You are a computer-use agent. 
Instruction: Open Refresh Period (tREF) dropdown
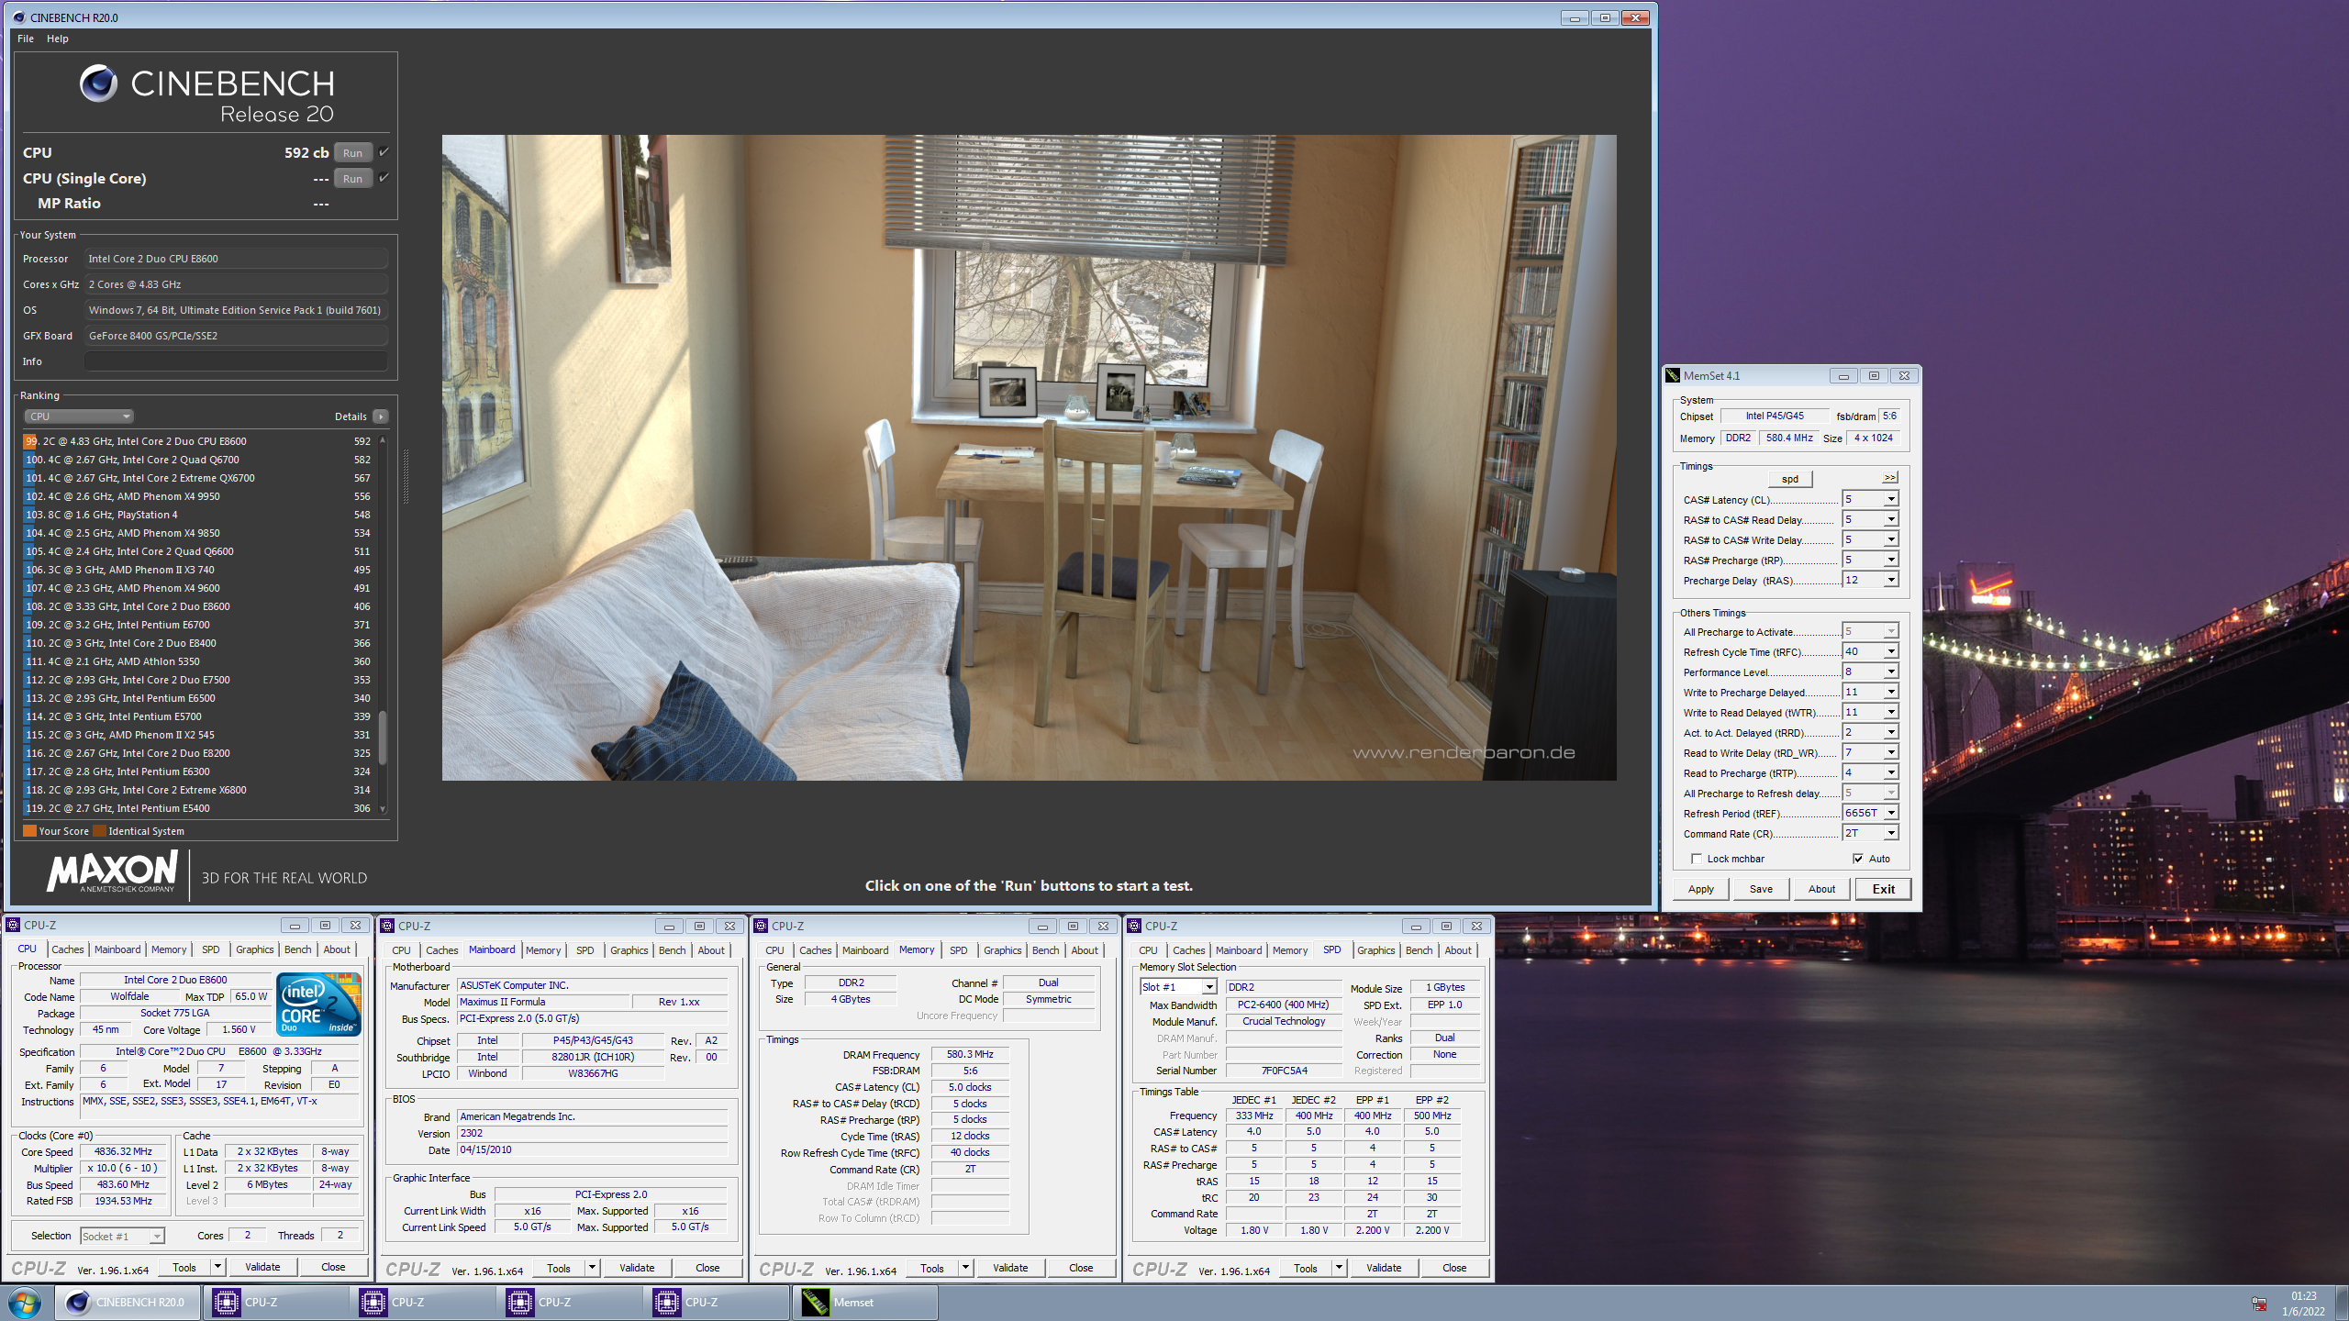(x=1890, y=814)
